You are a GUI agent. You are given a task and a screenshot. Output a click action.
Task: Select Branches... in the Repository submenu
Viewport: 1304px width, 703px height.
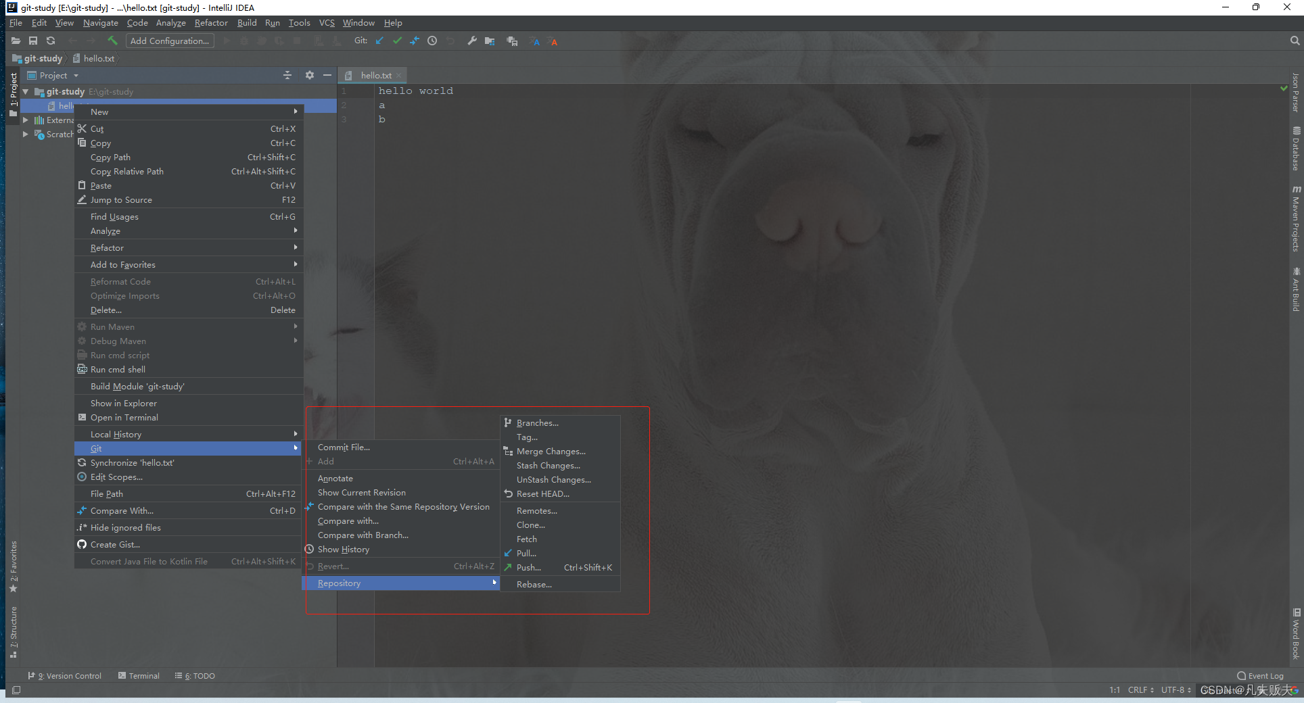(560, 422)
